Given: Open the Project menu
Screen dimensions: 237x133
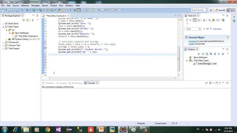Looking at the screenshot, I should [x=54, y=6].
